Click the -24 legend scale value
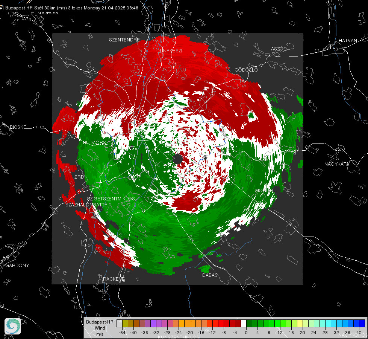The width and height of the screenshot is (368, 339). click(179, 333)
